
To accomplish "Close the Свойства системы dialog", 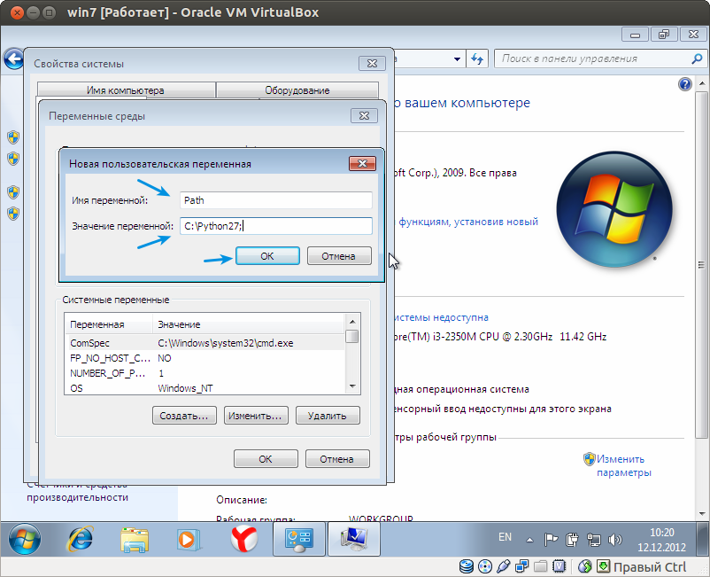I will click(x=372, y=64).
